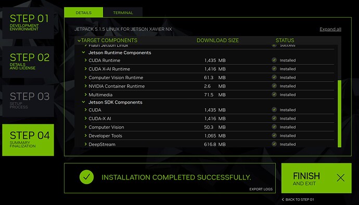359x205 pixels.
Task: Select the Details tab
Action: (x=84, y=12)
